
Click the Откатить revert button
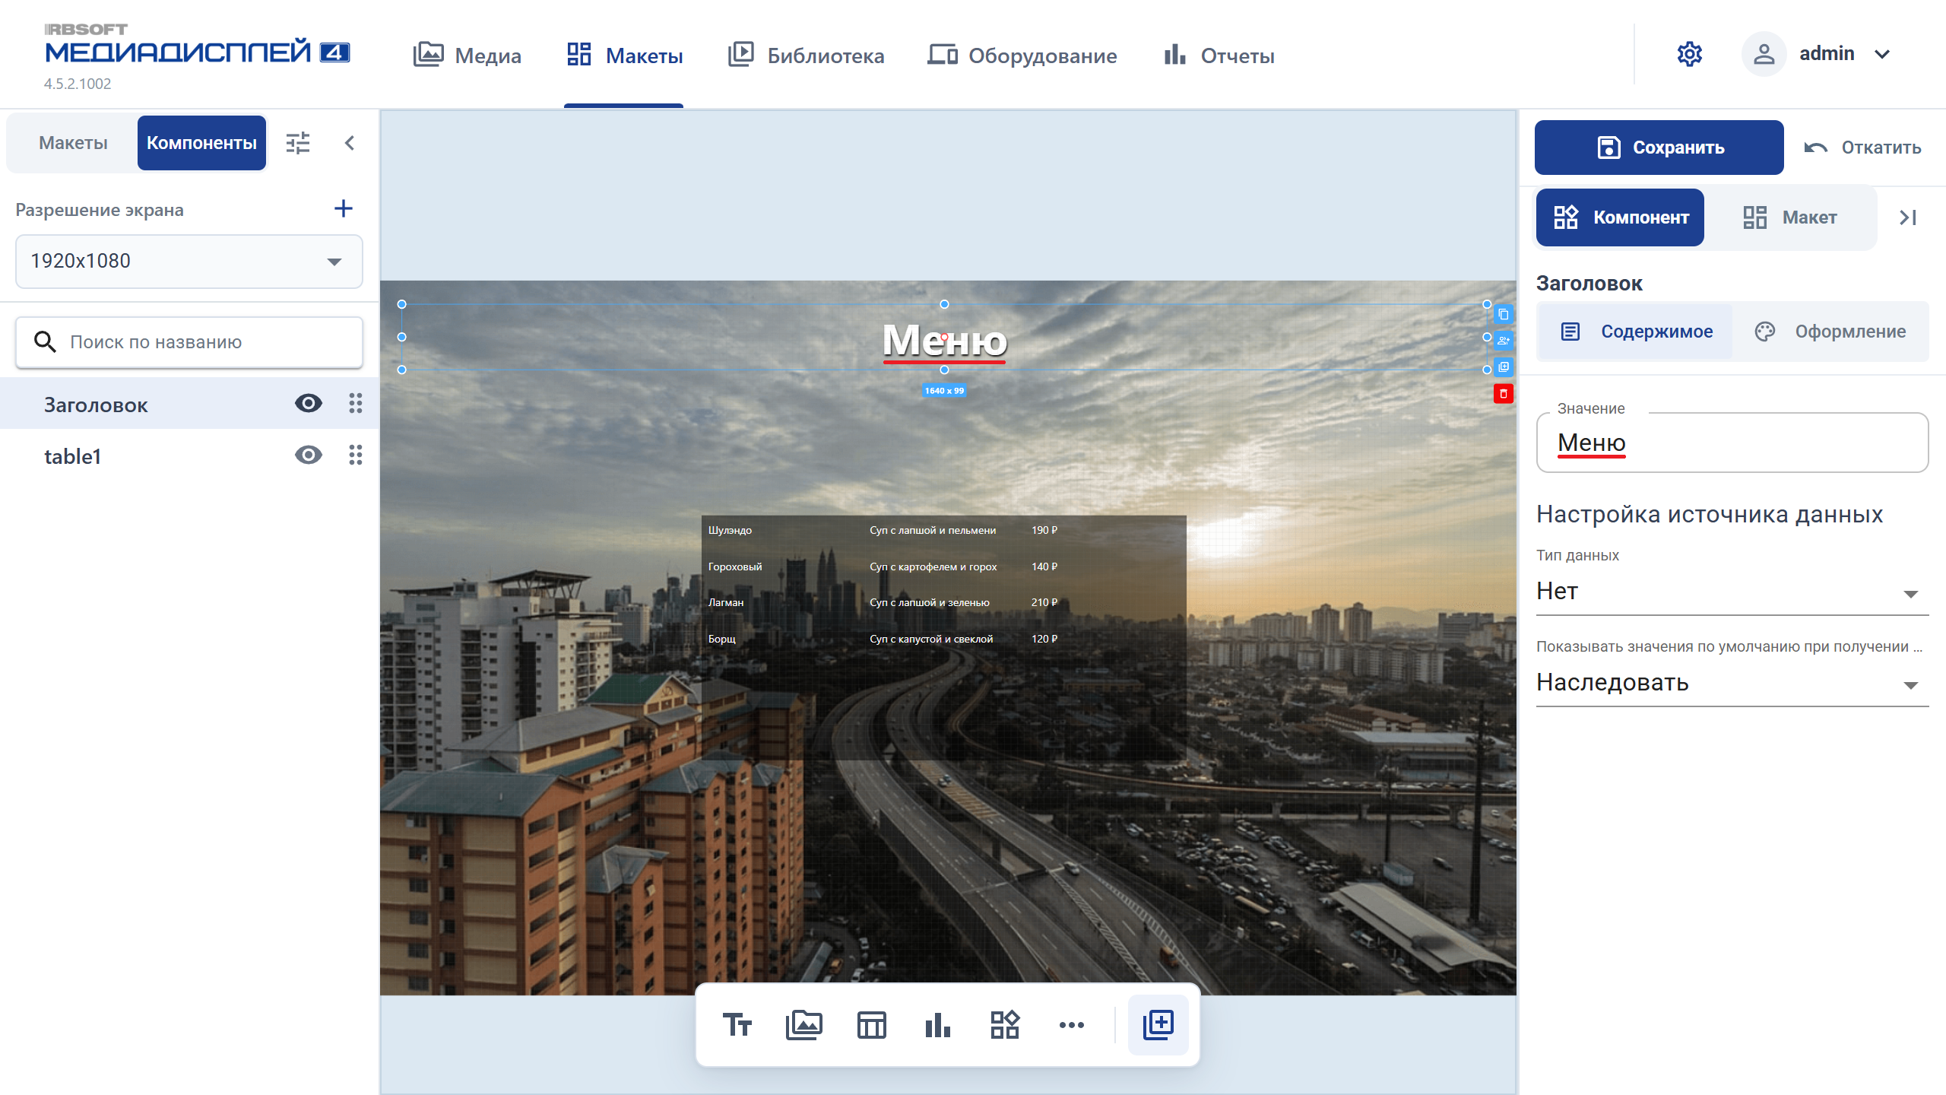coord(1862,148)
